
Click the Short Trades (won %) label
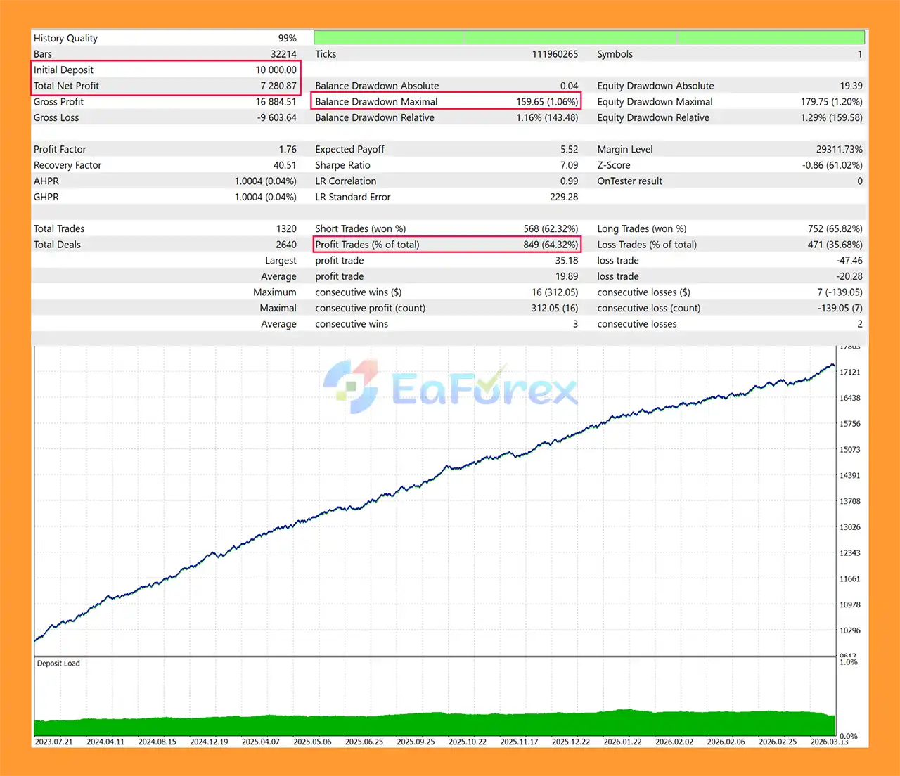point(360,229)
